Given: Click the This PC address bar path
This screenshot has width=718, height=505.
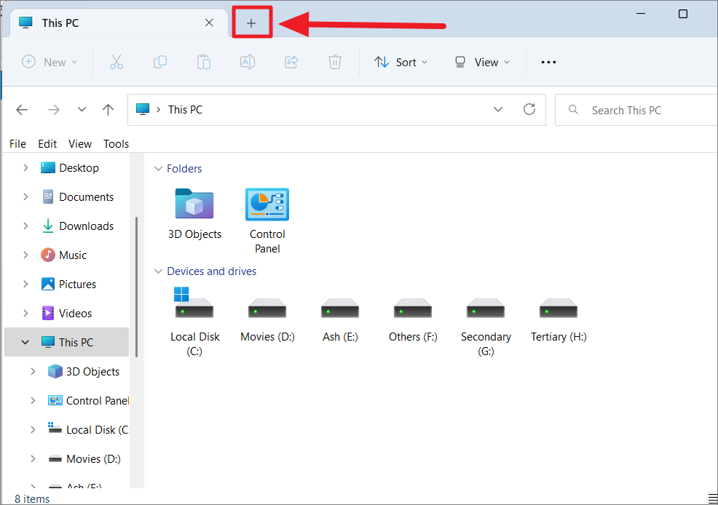Looking at the screenshot, I should [185, 110].
